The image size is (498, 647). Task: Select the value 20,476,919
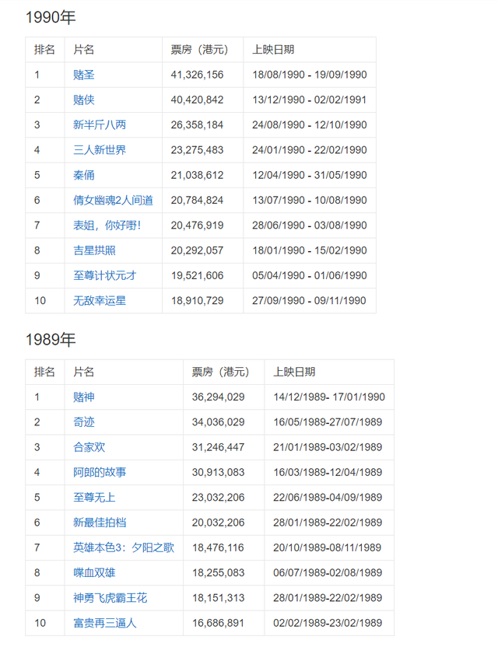pos(197,226)
